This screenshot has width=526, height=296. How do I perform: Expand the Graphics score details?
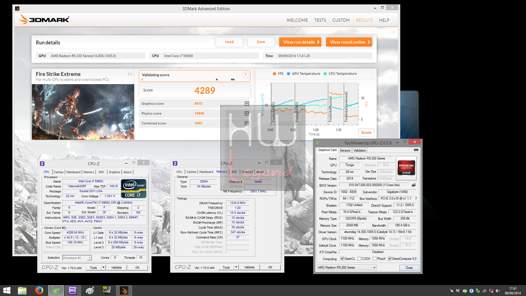click(x=247, y=104)
